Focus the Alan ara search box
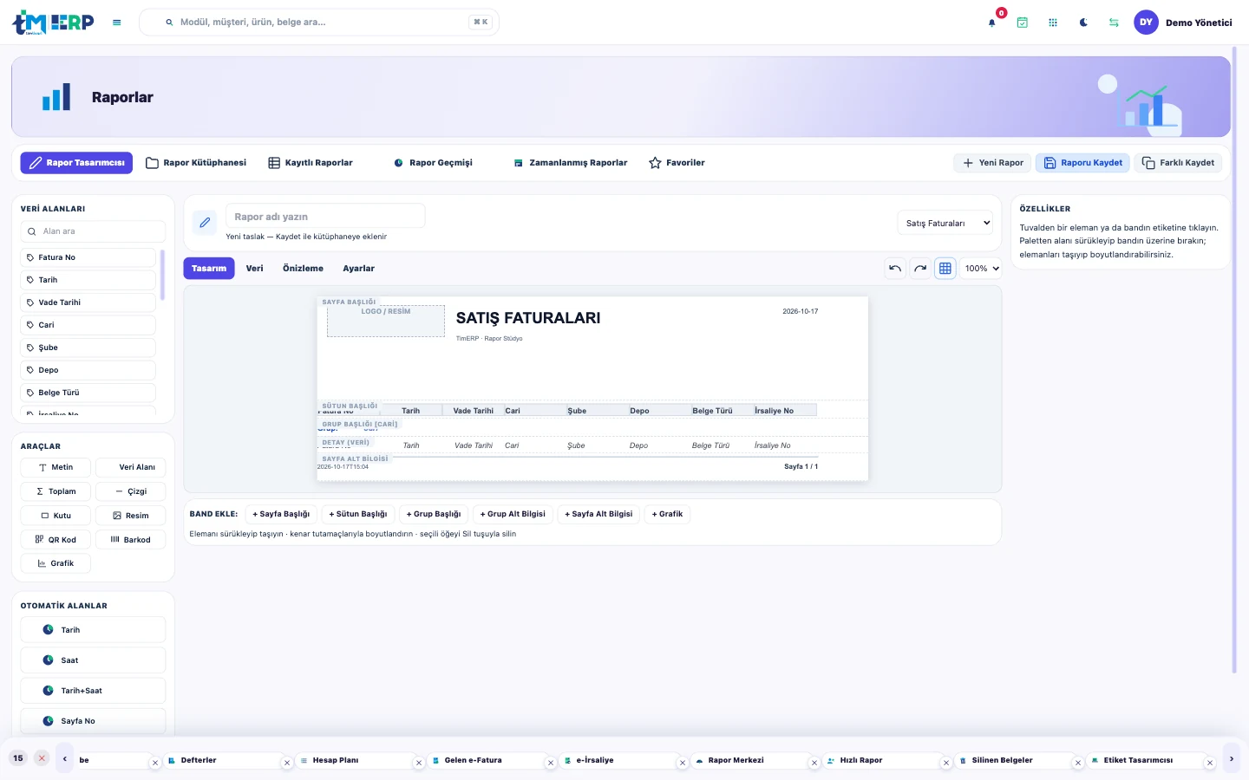Image resolution: width=1249 pixels, height=780 pixels. point(93,231)
